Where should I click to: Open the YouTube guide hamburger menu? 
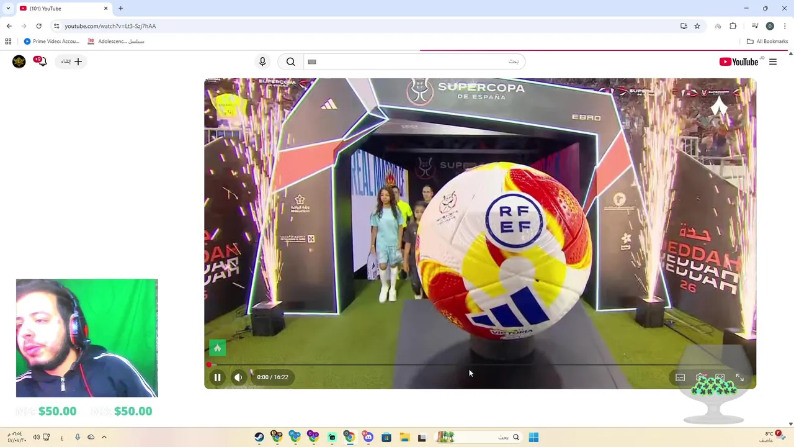click(773, 61)
